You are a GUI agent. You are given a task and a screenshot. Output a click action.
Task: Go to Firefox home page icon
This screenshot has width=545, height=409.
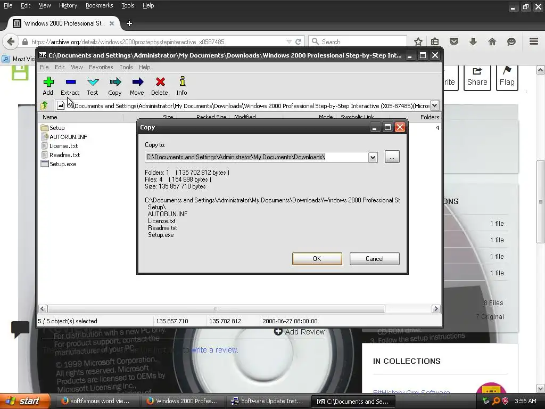[x=492, y=42]
